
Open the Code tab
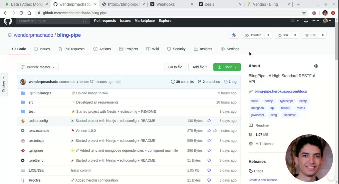[x=19, y=49]
